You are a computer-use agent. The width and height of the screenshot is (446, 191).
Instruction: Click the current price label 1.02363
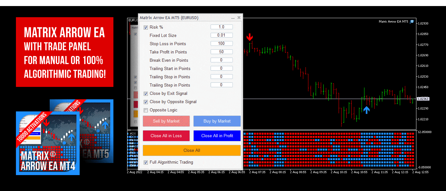(x=423, y=99)
